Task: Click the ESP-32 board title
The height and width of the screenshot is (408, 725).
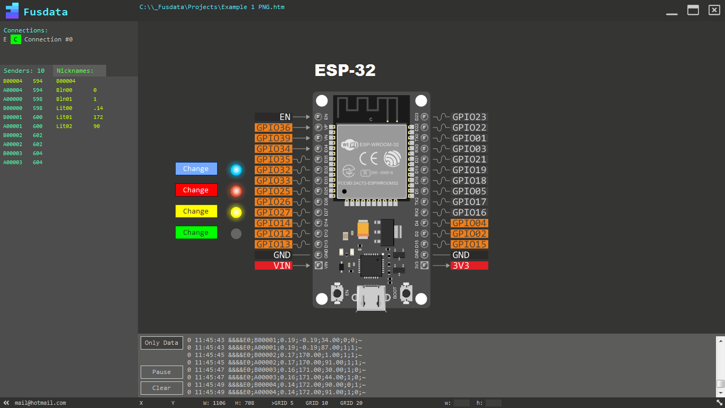Action: coord(345,70)
